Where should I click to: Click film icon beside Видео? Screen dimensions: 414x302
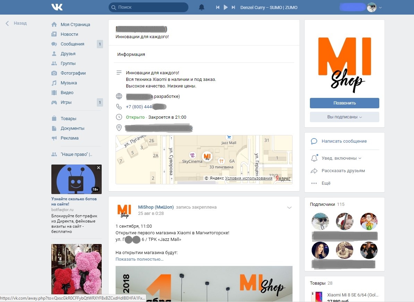54,93
